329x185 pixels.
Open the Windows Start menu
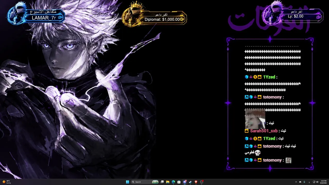click(127, 182)
